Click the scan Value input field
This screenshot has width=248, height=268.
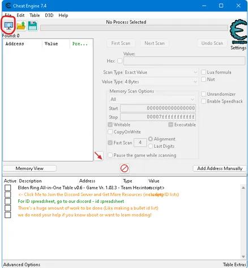click(184, 61)
